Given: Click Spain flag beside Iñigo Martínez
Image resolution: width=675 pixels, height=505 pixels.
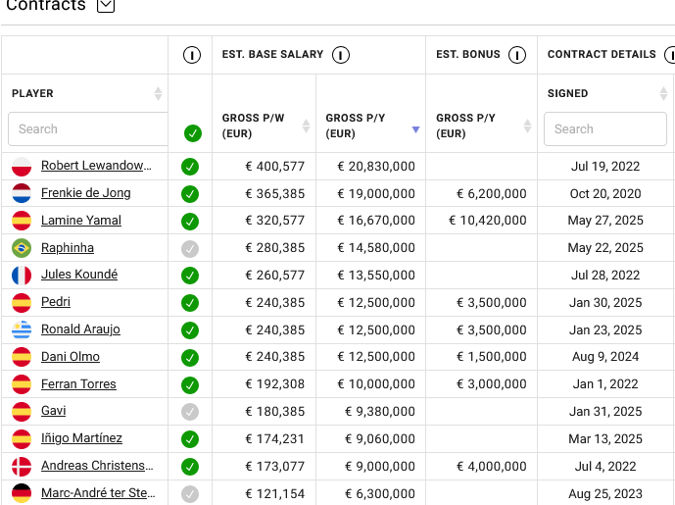Looking at the screenshot, I should (22, 439).
